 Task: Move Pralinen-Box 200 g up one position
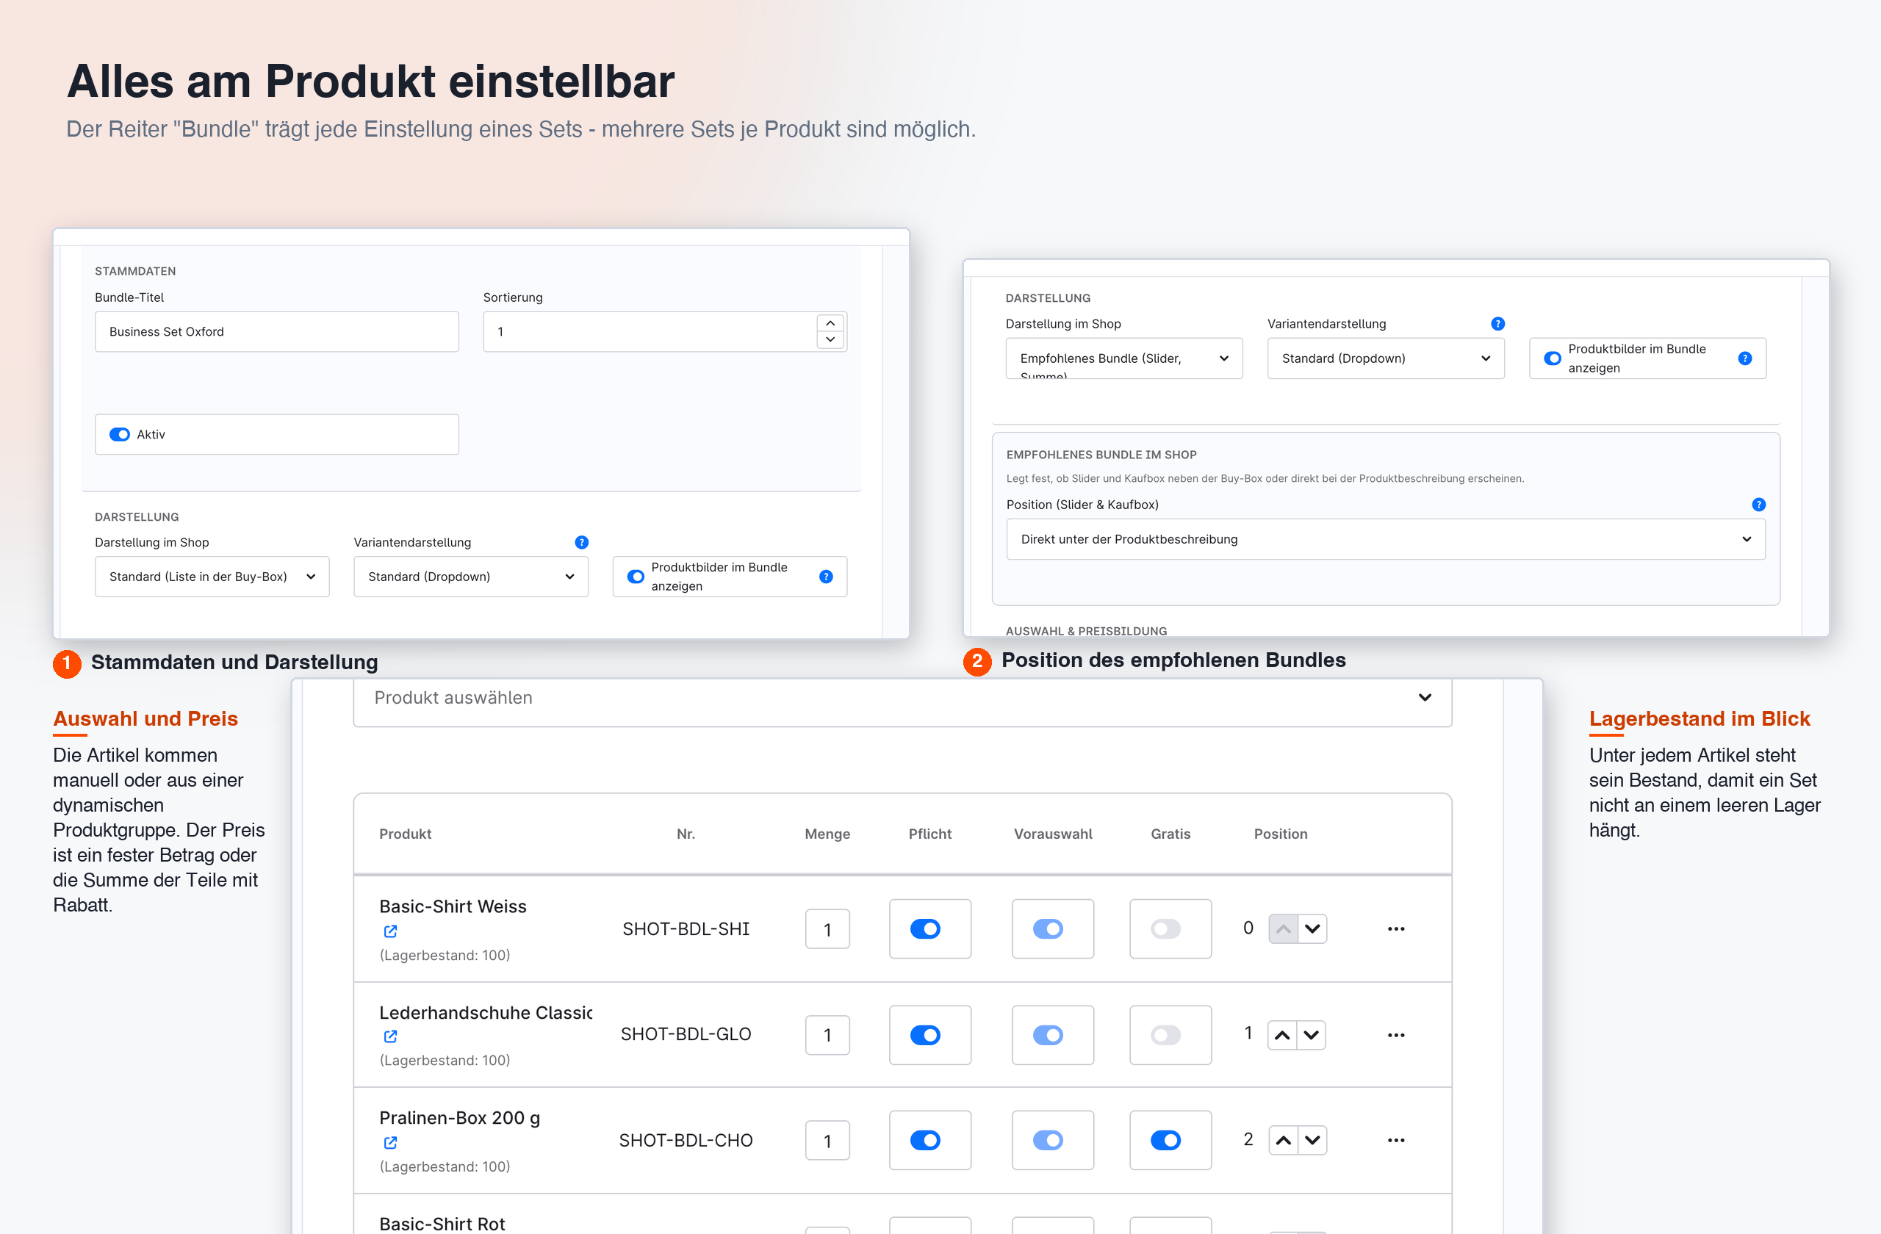pyautogui.click(x=1284, y=1140)
